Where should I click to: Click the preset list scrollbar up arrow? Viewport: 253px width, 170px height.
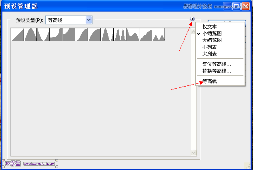click(193, 32)
